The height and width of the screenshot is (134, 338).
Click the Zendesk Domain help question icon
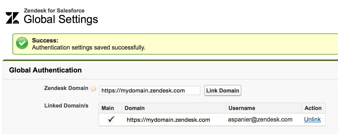[x=93, y=88]
